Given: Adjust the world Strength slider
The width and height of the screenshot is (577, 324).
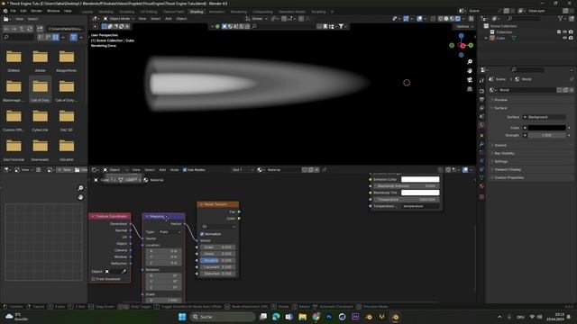Looking at the screenshot, I should [x=547, y=135].
